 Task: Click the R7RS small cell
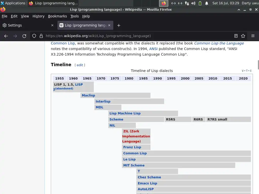point(228,119)
